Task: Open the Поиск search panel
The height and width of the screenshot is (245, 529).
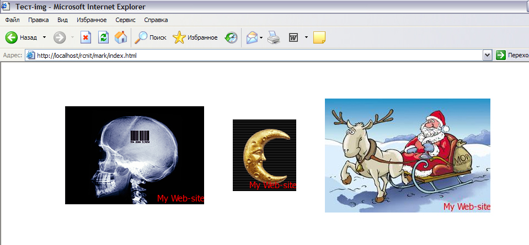Action: pos(151,37)
